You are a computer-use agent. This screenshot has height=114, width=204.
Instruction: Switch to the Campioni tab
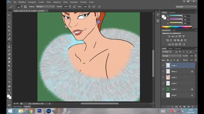[172, 12]
